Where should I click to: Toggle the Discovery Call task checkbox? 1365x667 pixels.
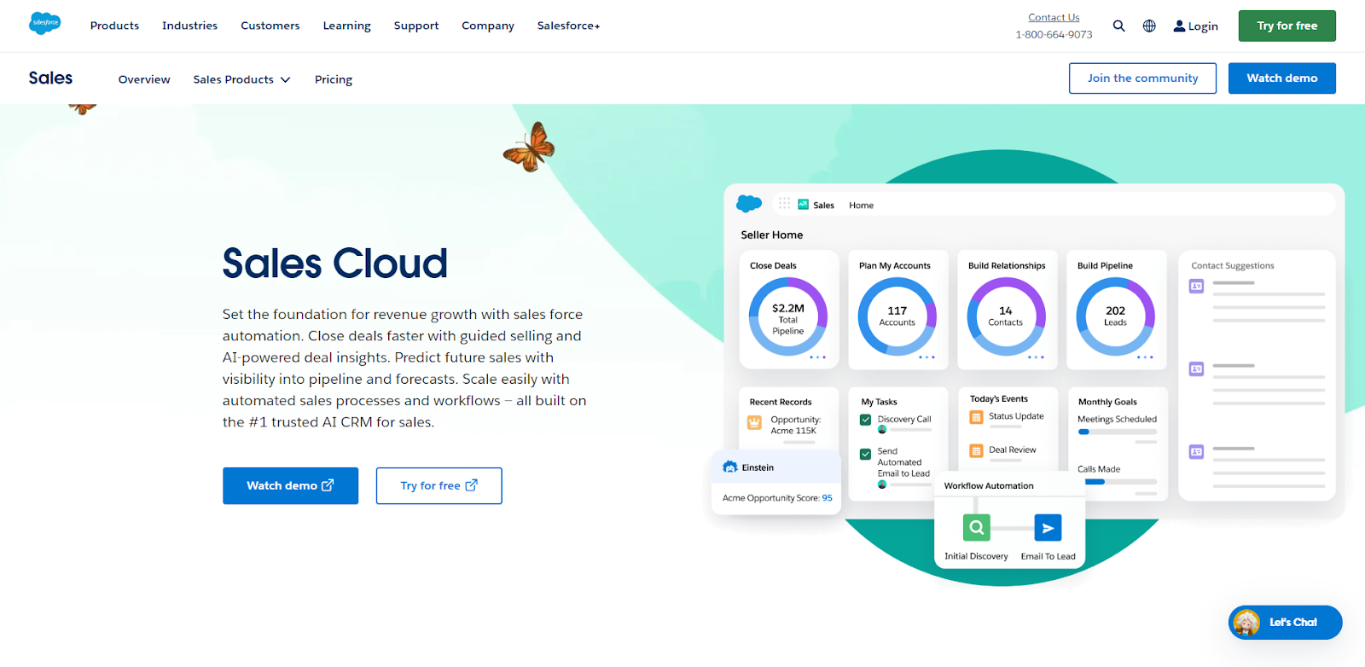point(865,420)
